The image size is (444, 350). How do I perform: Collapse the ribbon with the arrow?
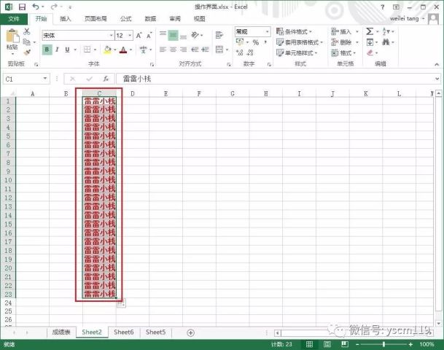(x=437, y=65)
